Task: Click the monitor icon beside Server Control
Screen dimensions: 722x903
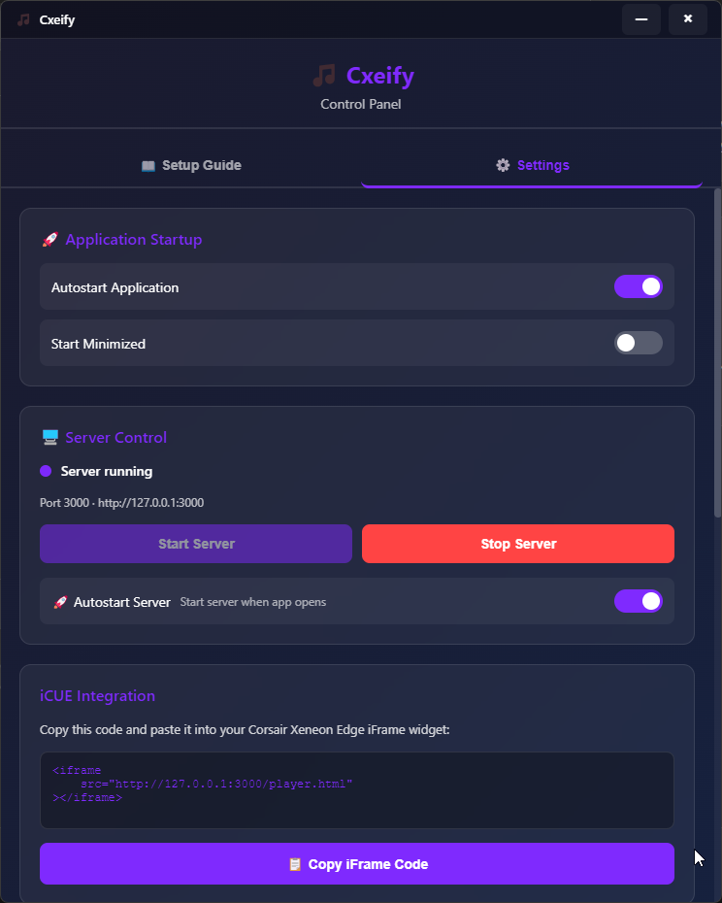Action: tap(49, 437)
